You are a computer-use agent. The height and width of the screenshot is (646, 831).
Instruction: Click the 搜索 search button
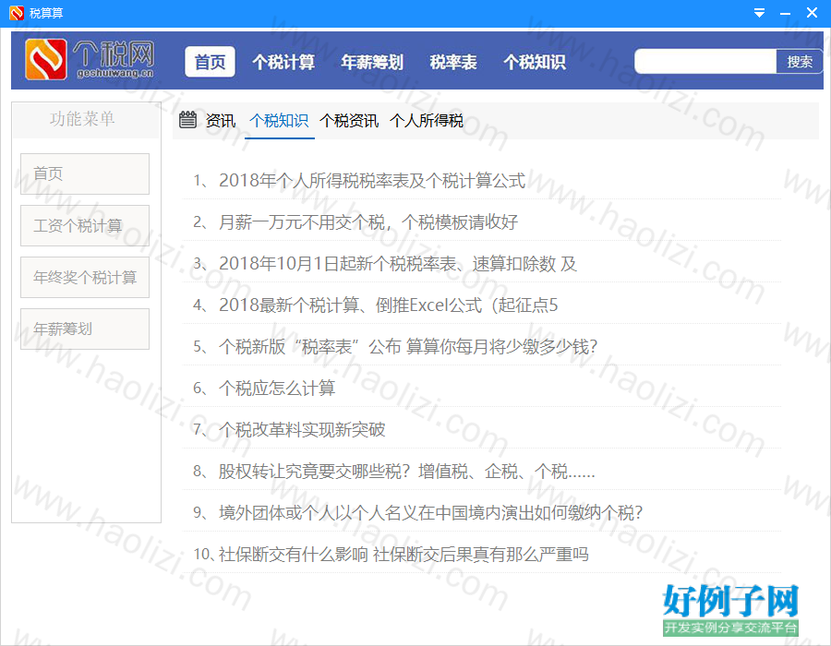[x=800, y=62]
